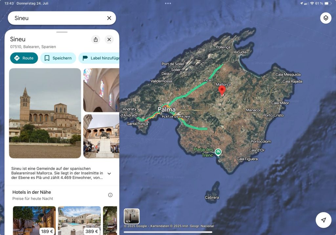Tap the Palma city label
Viewport: 336px width, 235px height.
[167, 109]
